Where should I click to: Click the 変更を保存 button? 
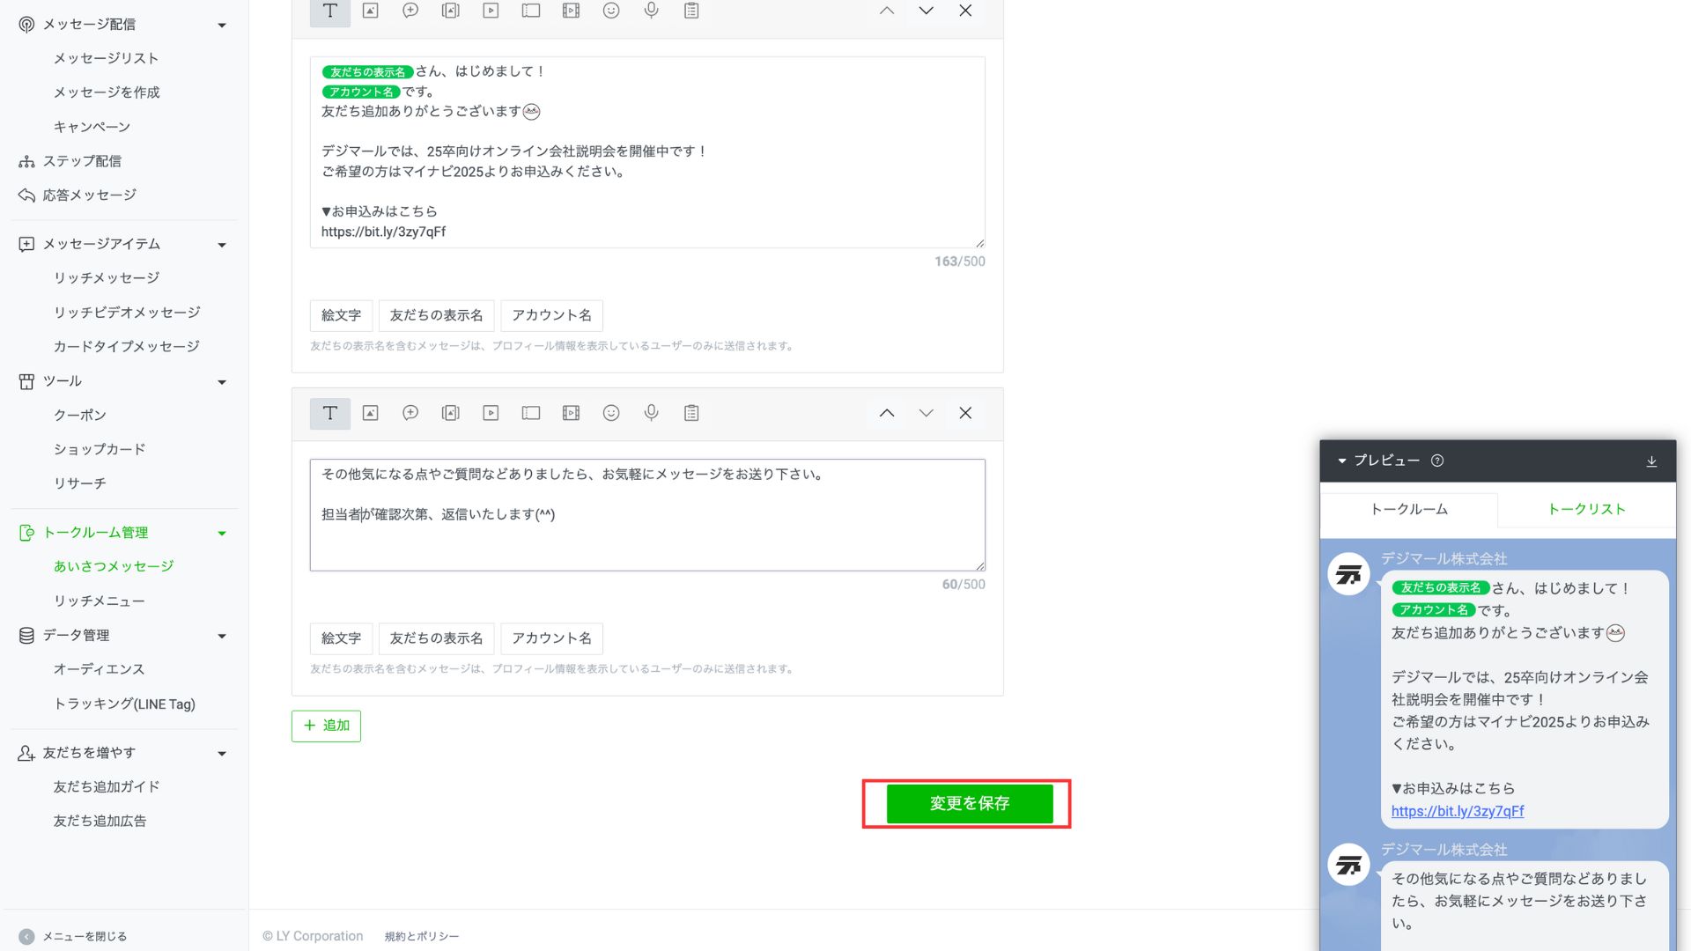(x=969, y=803)
